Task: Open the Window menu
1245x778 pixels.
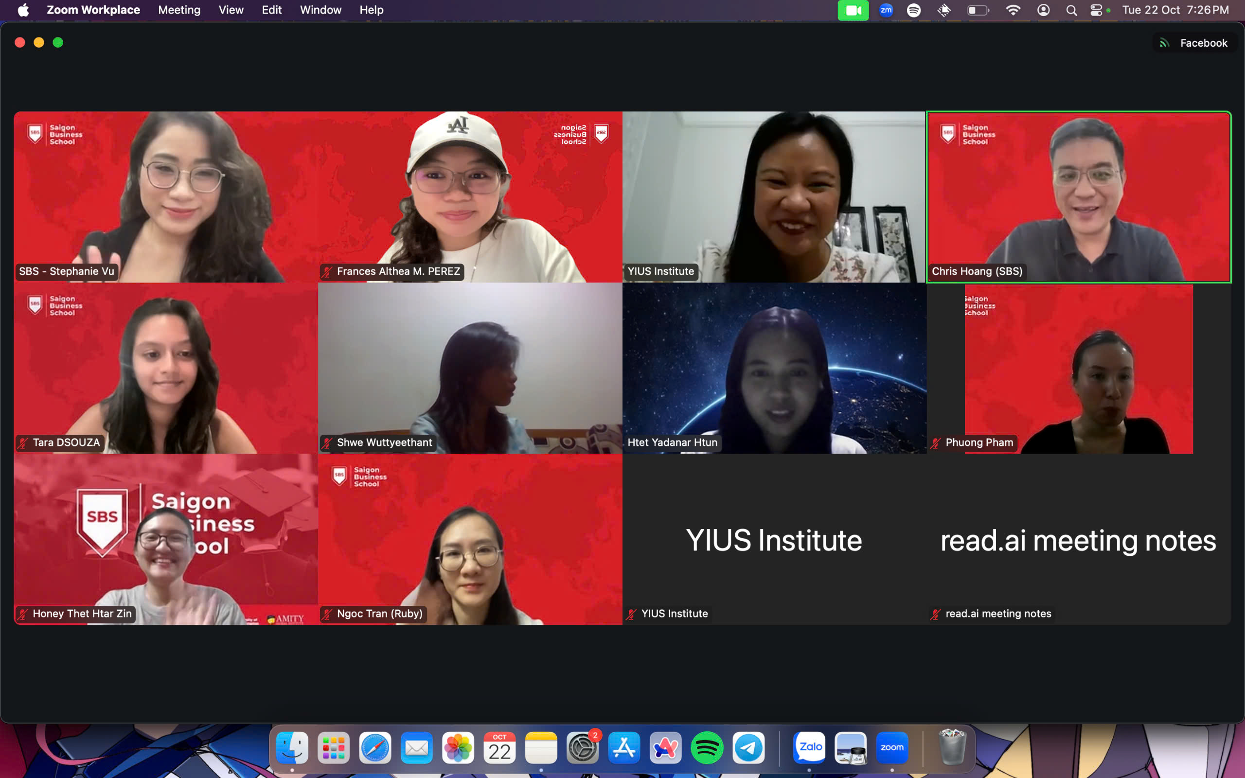Action: (320, 10)
